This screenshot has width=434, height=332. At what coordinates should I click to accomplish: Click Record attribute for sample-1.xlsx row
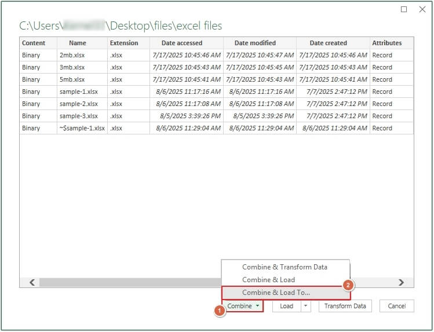[x=382, y=92]
